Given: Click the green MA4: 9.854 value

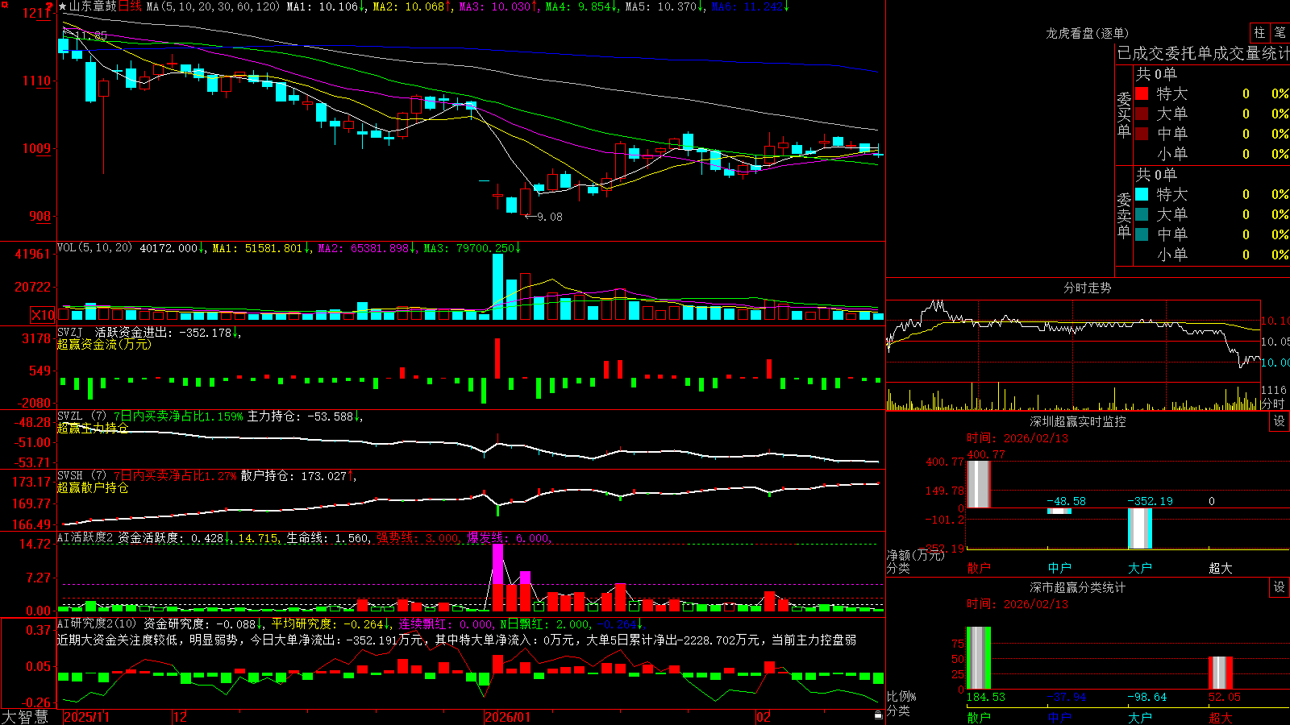Looking at the screenshot, I should [580, 6].
